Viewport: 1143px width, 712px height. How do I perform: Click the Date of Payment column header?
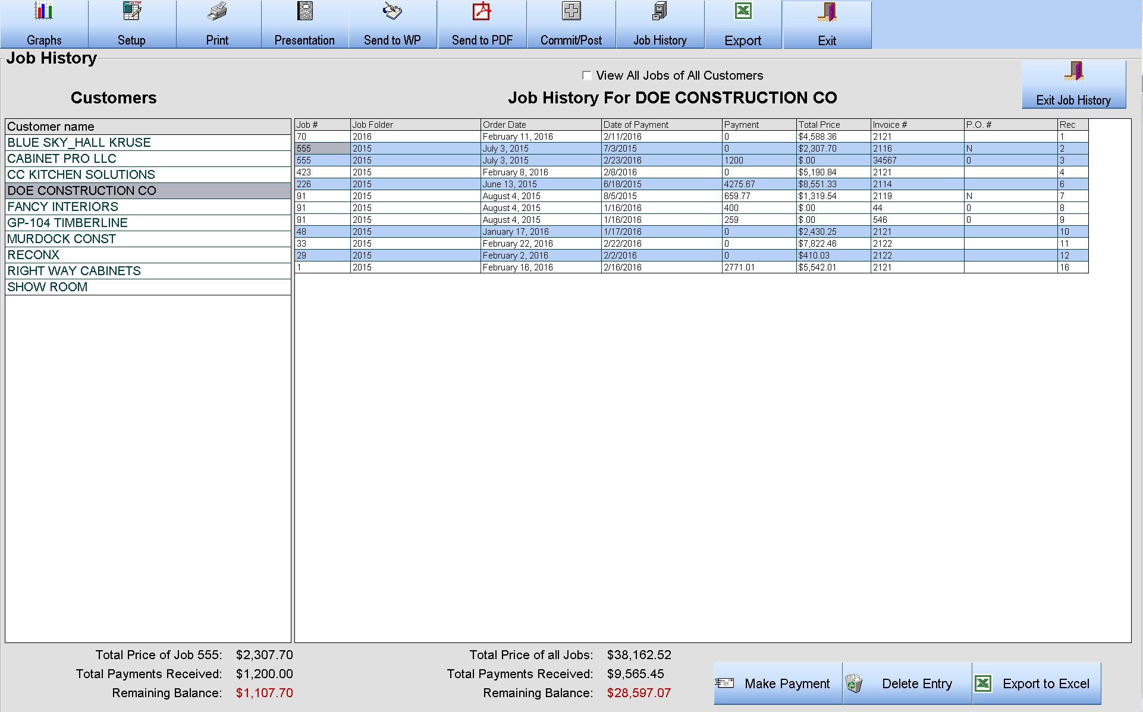[x=662, y=125]
